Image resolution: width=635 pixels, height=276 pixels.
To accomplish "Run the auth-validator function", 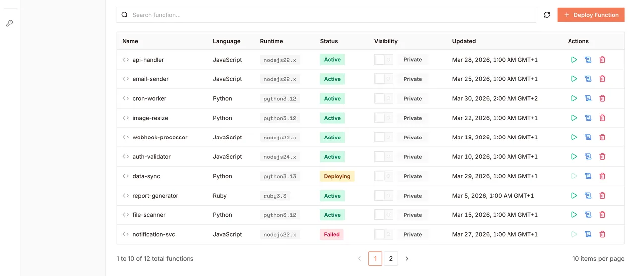I will [x=574, y=156].
